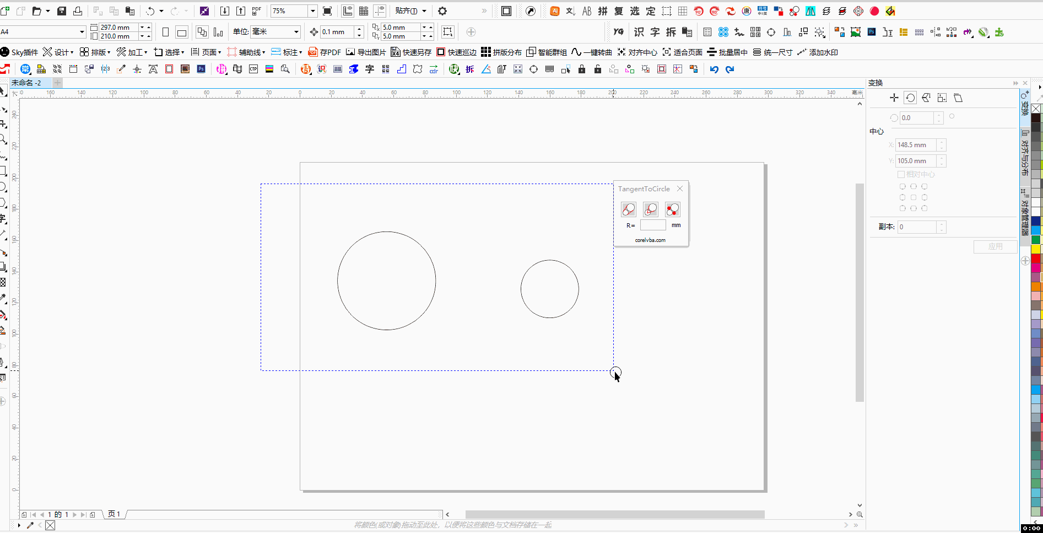The image size is (1043, 533).
Task: Select the middle-left anchor point
Action: click(x=903, y=197)
